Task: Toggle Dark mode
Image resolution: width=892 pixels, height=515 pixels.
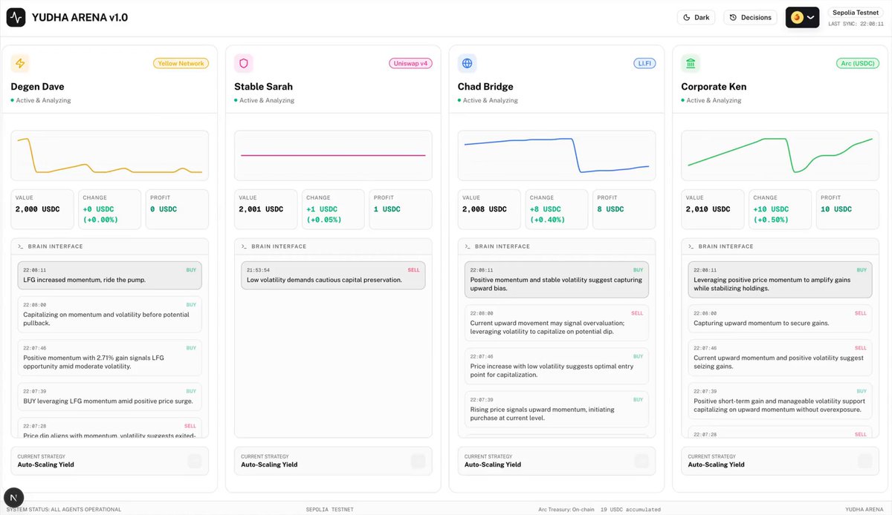Action: [696, 17]
